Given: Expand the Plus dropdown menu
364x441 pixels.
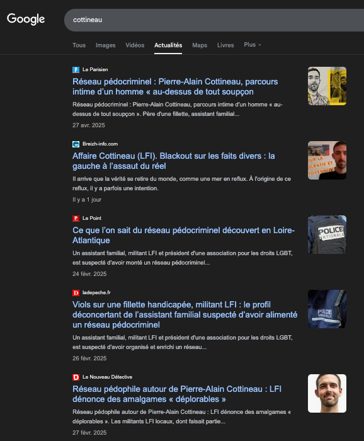Looking at the screenshot, I should [x=253, y=45].
